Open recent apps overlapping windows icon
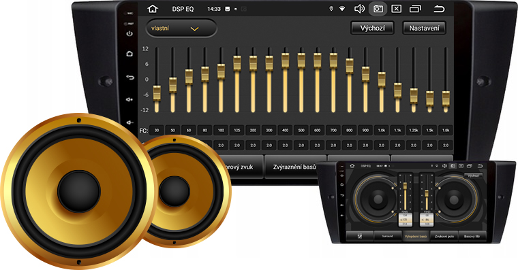This screenshot has width=518, height=270. [x=415, y=9]
